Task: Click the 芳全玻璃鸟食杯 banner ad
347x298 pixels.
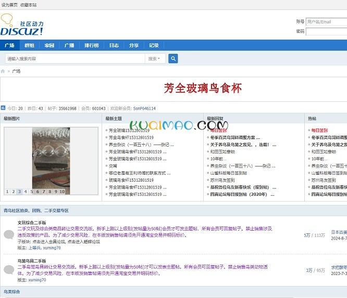Action: (203, 89)
